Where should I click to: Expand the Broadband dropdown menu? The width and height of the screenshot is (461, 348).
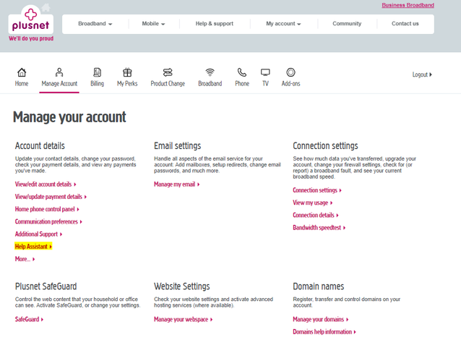[95, 24]
